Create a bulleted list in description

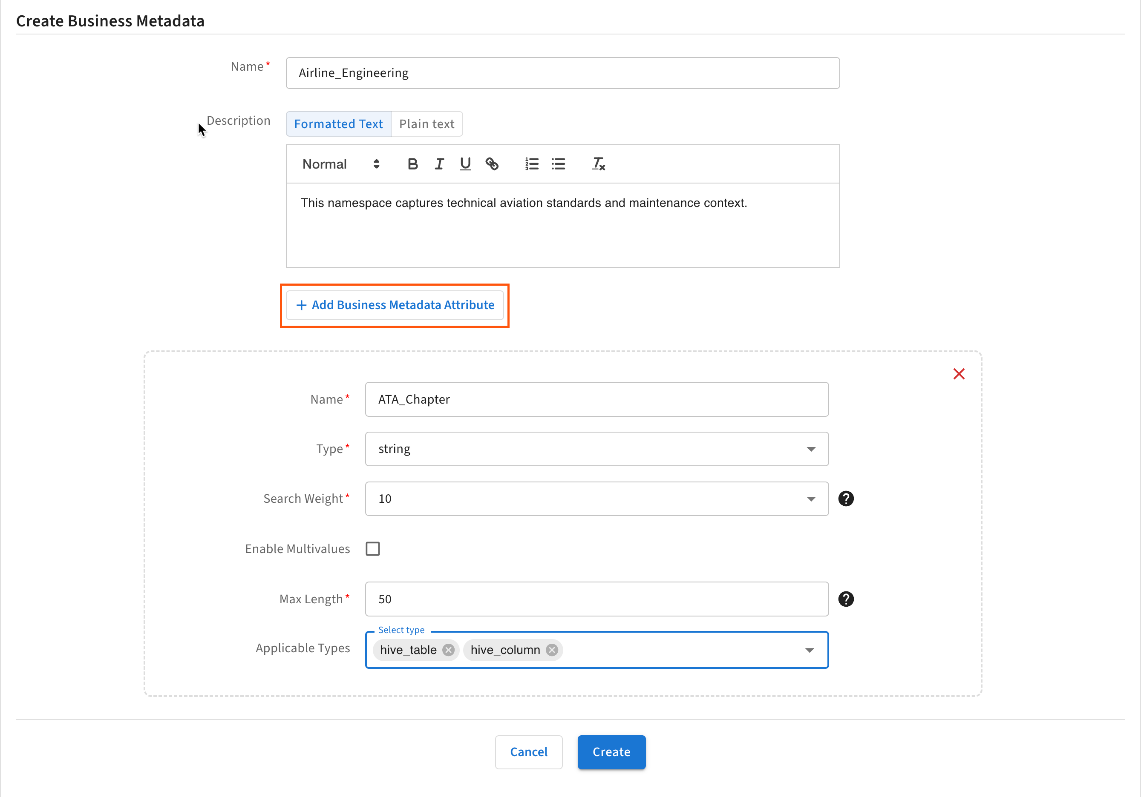pos(558,164)
